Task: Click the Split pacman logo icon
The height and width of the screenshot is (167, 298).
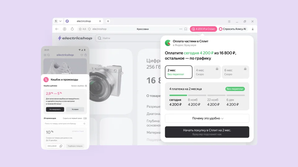Action: coord(168,43)
